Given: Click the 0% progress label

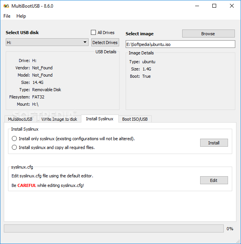Looking at the screenshot, I should 230,229.
